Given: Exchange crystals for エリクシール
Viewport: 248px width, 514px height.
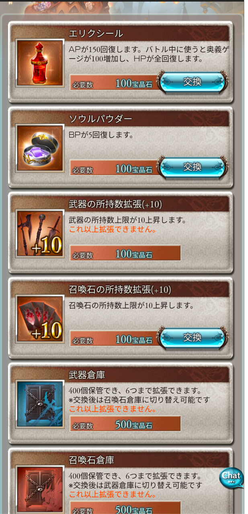Looking at the screenshot, I should coord(192,82).
